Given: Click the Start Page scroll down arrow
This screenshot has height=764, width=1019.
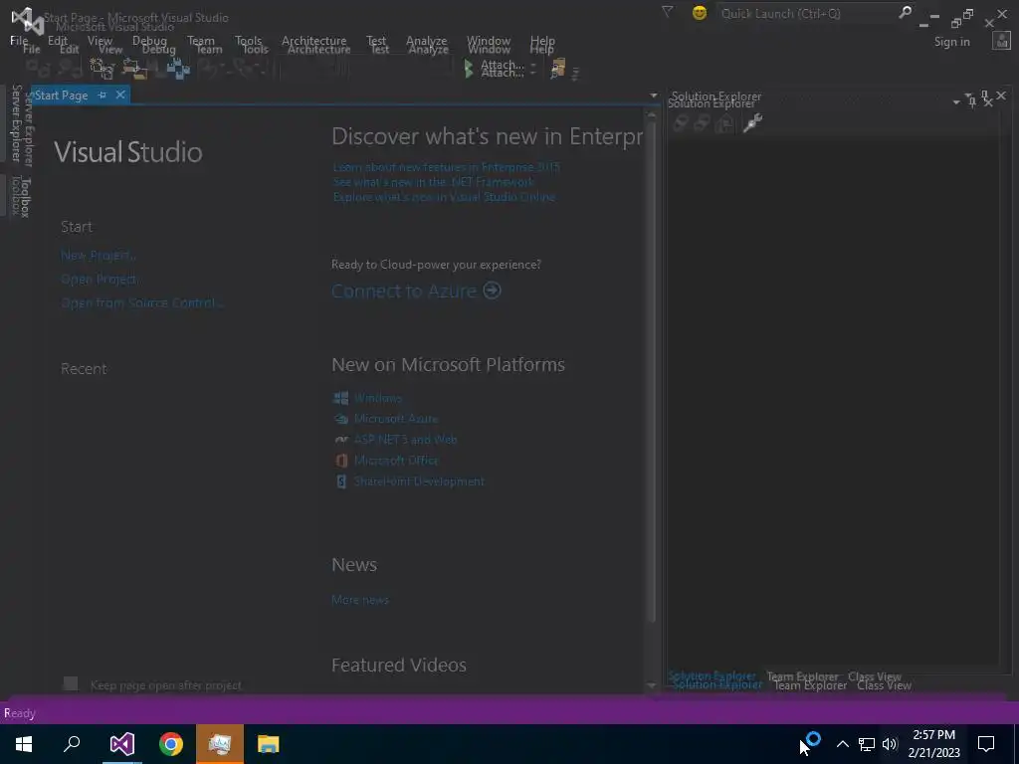Looking at the screenshot, I should point(652,684).
